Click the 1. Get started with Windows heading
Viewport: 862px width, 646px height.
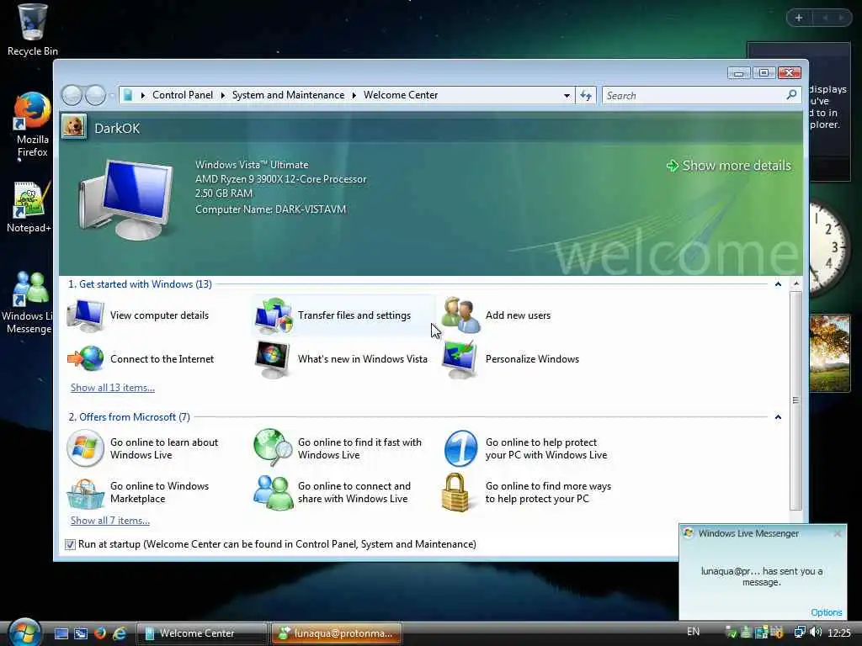141,284
